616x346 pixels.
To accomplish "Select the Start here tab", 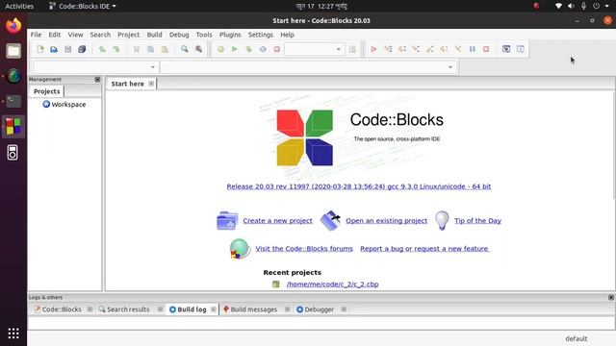I will [x=127, y=84].
